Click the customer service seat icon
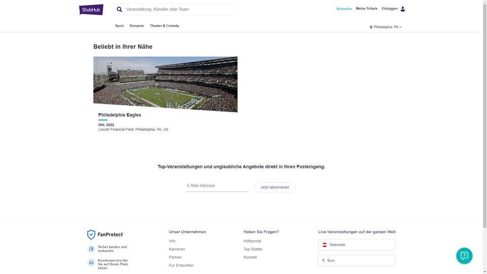Viewport: 487px width, 274px height. pyautogui.click(x=91, y=262)
